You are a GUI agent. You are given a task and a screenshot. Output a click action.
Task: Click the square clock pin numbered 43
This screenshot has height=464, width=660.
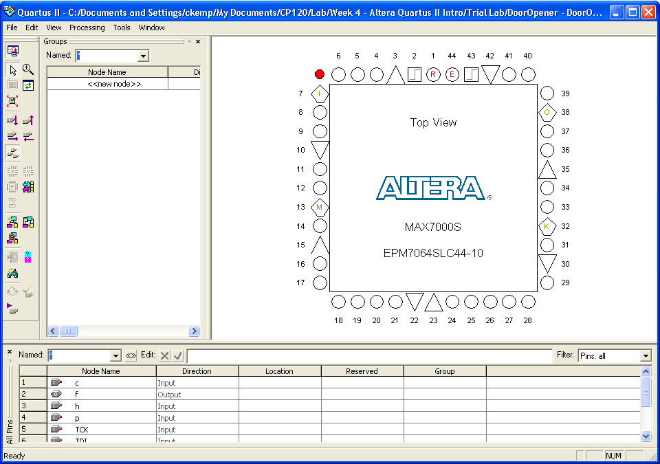click(x=471, y=75)
